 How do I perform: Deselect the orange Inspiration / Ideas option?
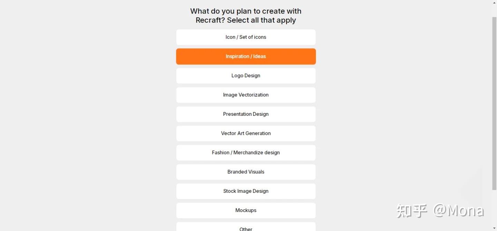tap(246, 57)
